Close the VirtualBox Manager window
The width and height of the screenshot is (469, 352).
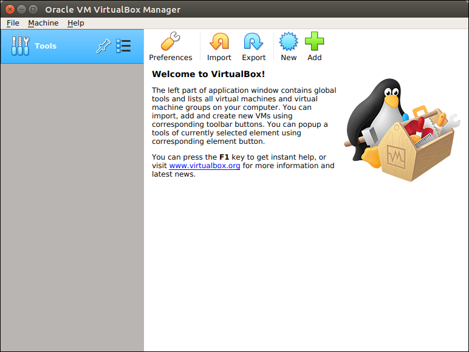10,10
